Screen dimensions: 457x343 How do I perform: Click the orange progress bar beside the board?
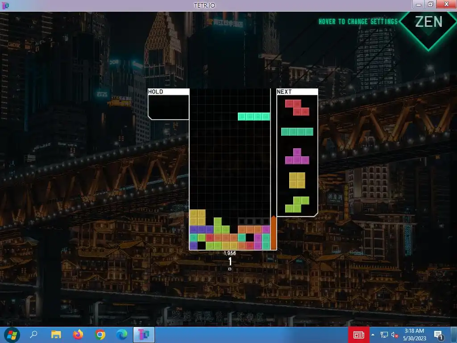[274, 233]
